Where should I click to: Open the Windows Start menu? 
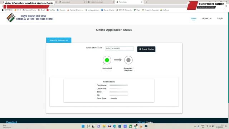(x=83, y=126)
